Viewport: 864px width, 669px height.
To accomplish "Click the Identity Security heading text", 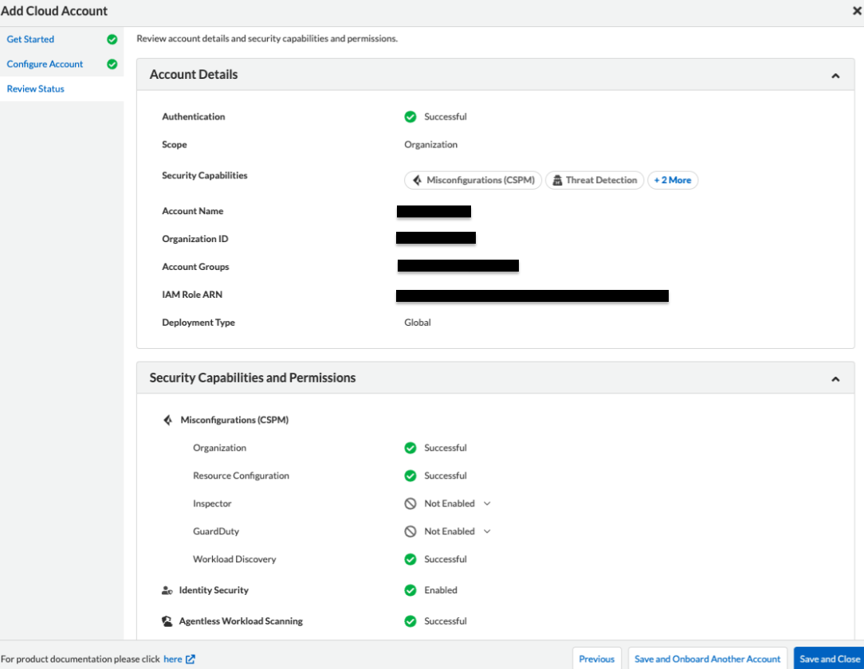I will 214,590.
